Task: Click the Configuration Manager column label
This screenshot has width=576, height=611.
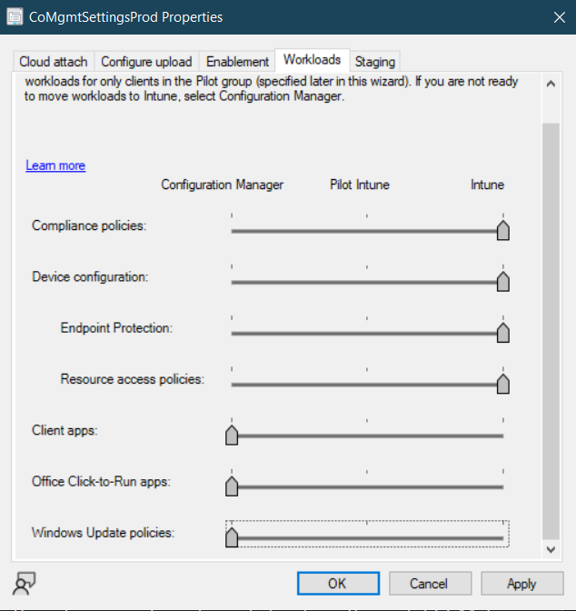Action: pyautogui.click(x=222, y=185)
